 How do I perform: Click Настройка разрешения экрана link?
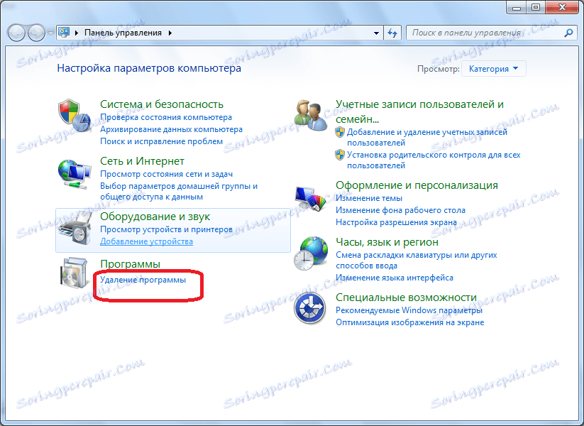coord(396,222)
